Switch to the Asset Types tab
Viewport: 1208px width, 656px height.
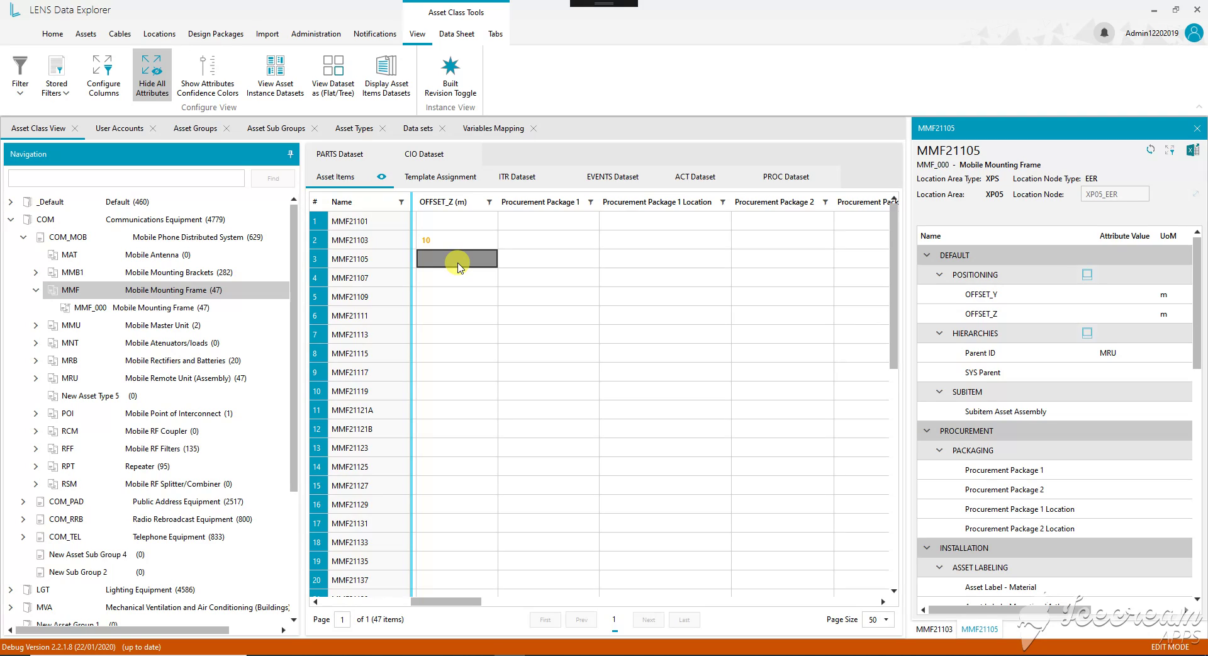(354, 128)
